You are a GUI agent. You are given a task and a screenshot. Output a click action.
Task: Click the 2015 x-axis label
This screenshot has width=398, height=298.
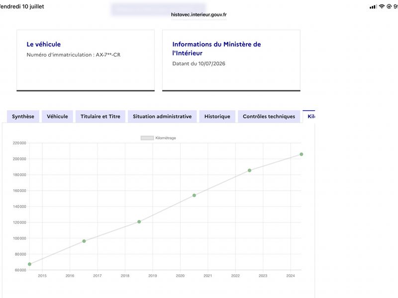tap(42, 276)
